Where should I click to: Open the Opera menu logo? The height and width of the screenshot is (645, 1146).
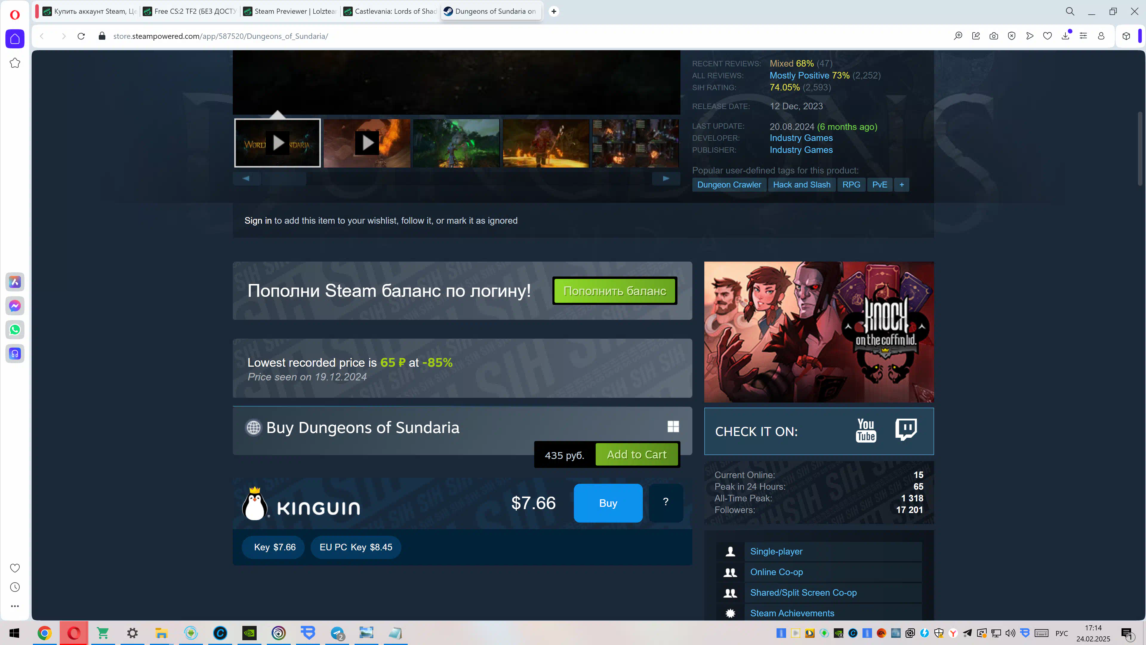(15, 15)
